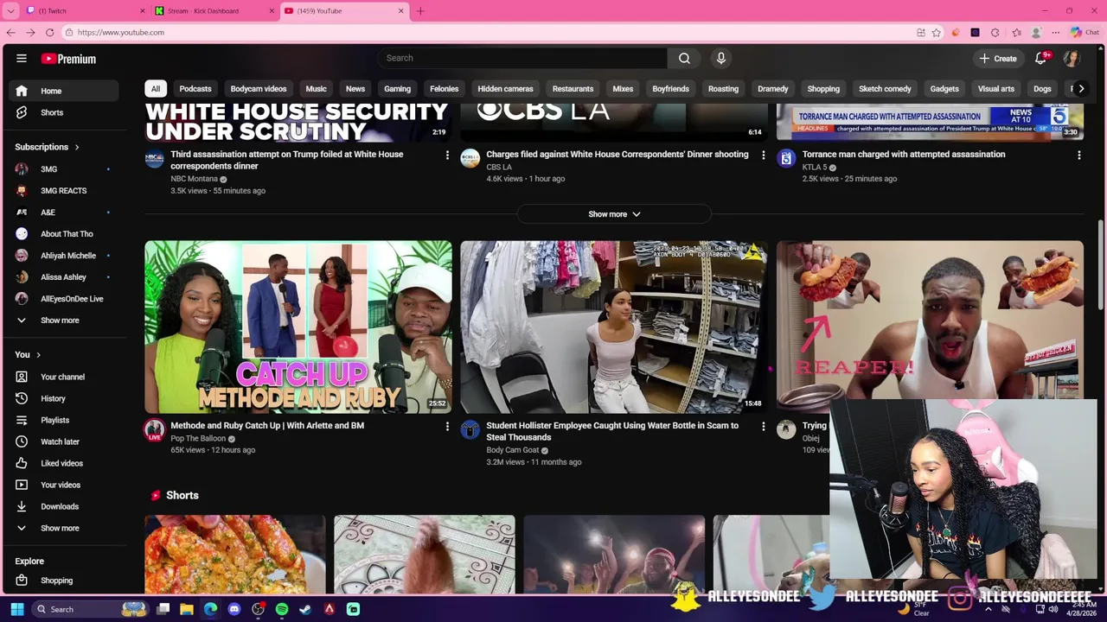Viewport: 1107px width, 622px height.
Task: Select the All category chip
Action: pos(156,89)
